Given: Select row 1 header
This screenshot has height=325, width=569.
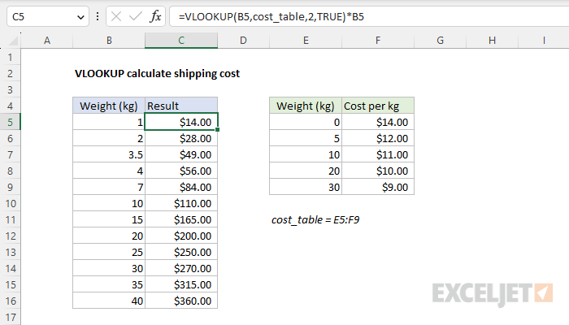Looking at the screenshot, I should 10,57.
